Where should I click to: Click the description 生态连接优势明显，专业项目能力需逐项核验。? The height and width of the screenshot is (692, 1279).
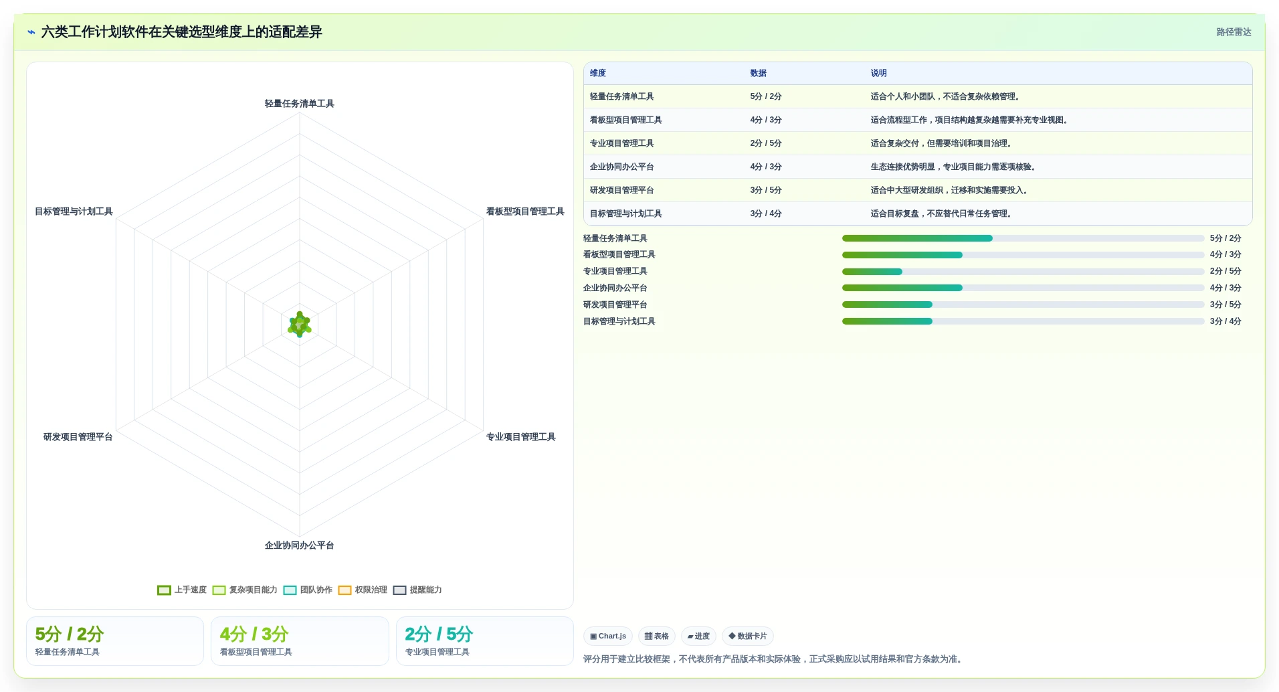click(955, 167)
